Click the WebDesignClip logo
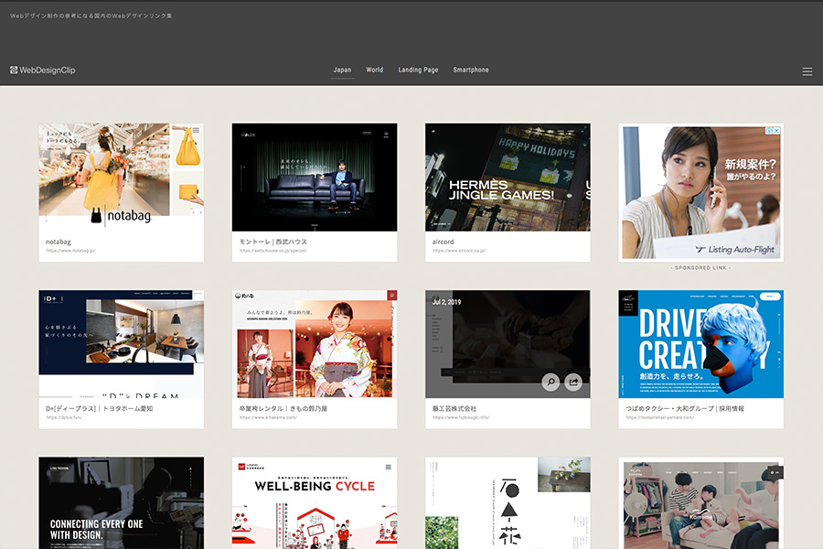Image resolution: width=823 pixels, height=549 pixels. [x=43, y=70]
